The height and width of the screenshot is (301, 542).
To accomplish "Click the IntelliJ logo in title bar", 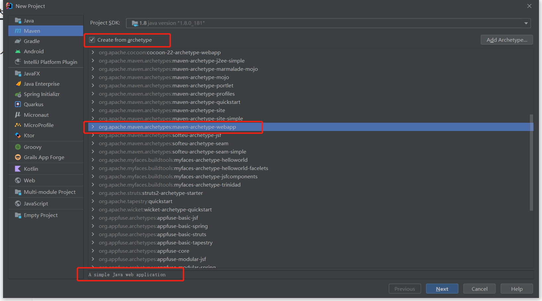I will point(9,6).
